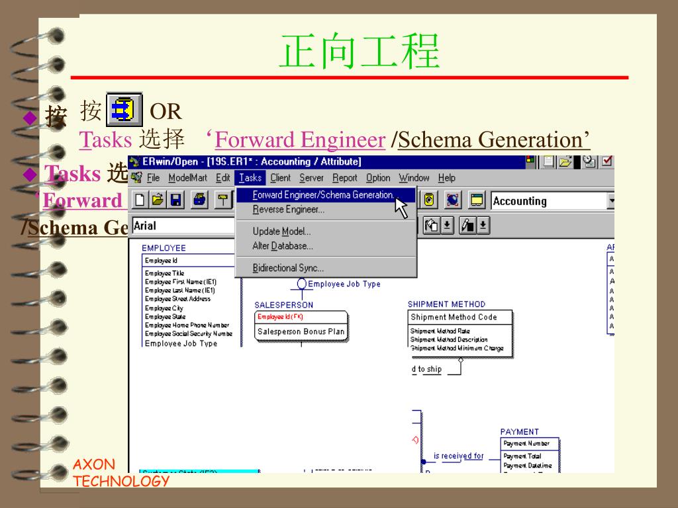This screenshot has height=508, width=678.
Task: Select the SALESPERSON entity title
Action: 283,305
